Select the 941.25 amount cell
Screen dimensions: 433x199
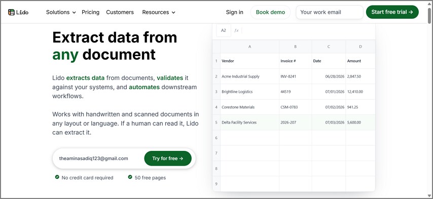click(x=360, y=107)
